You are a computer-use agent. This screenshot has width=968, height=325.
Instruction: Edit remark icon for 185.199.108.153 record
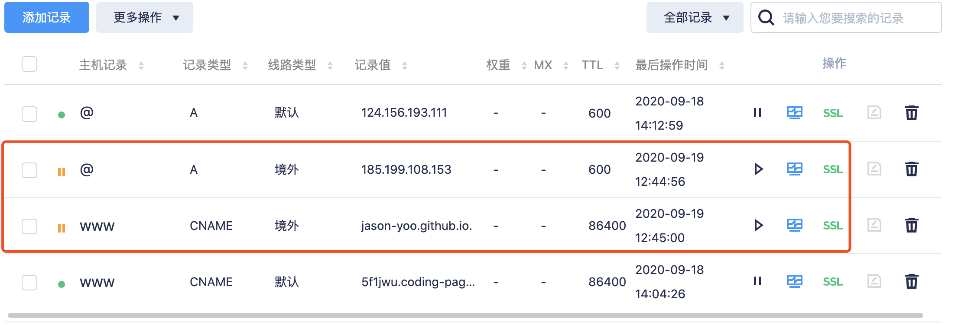(874, 169)
